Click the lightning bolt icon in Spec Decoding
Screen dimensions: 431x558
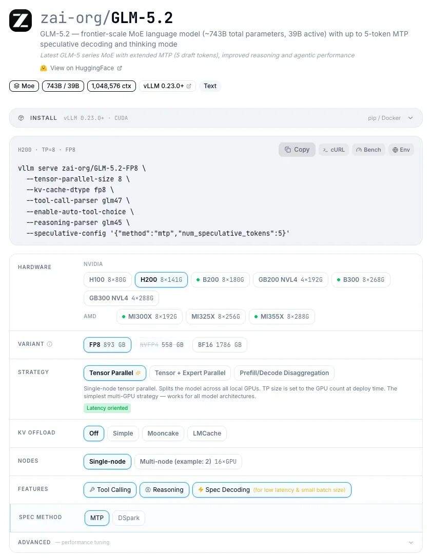point(201,490)
